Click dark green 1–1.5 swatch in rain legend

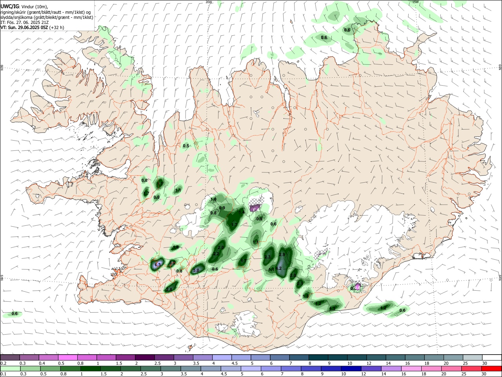pos(91,368)
